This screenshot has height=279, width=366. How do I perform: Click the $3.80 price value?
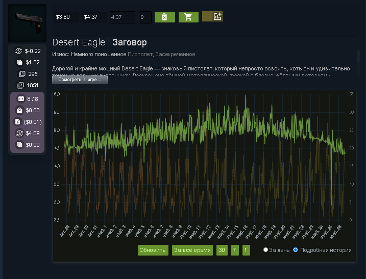(x=63, y=17)
